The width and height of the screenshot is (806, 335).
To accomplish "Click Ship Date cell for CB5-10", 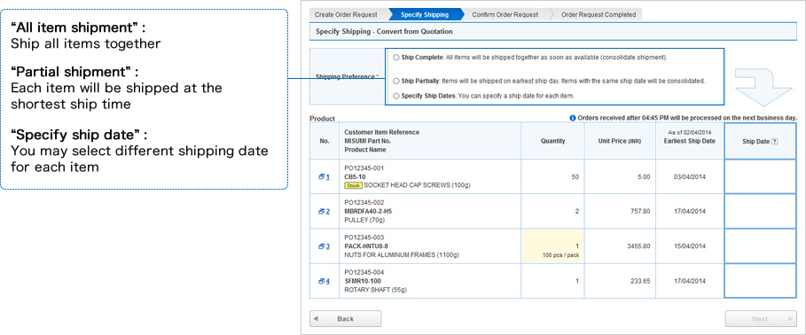I will pyautogui.click(x=760, y=176).
